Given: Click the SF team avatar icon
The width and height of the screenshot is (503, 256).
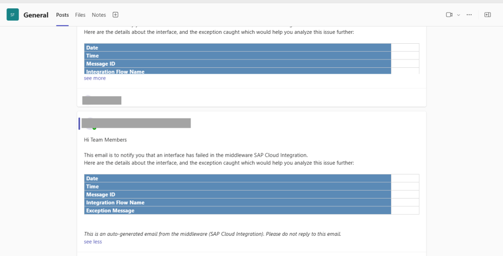Looking at the screenshot, I should click(12, 15).
